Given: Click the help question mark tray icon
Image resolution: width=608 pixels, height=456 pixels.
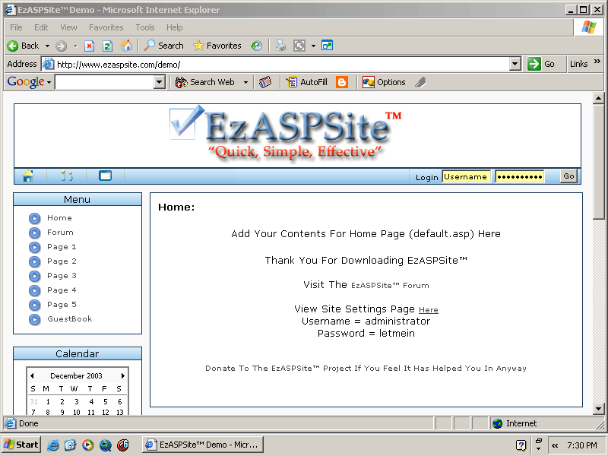Looking at the screenshot, I should point(521,445).
